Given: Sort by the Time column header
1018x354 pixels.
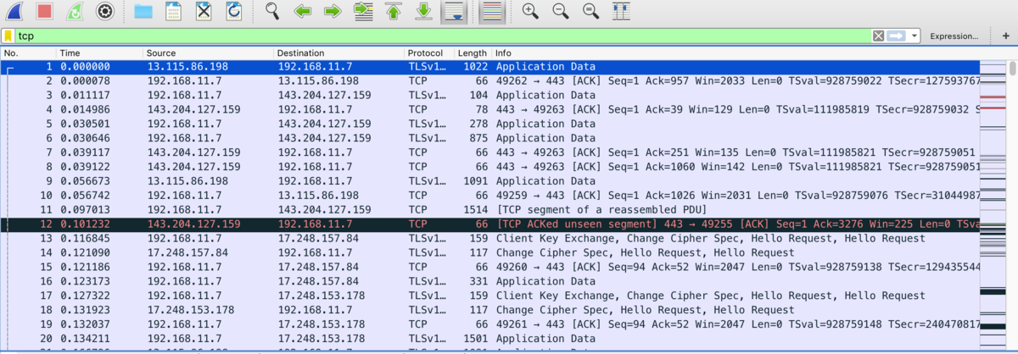Looking at the screenshot, I should point(99,53).
